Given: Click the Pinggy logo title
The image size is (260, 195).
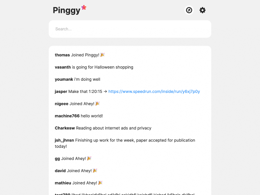Looking at the screenshot, I should 67,10.
